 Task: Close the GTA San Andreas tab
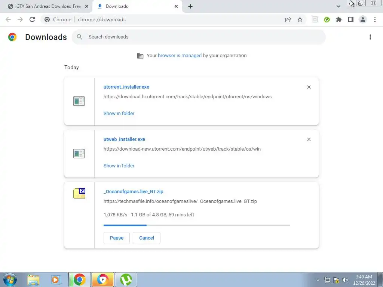(x=87, y=6)
